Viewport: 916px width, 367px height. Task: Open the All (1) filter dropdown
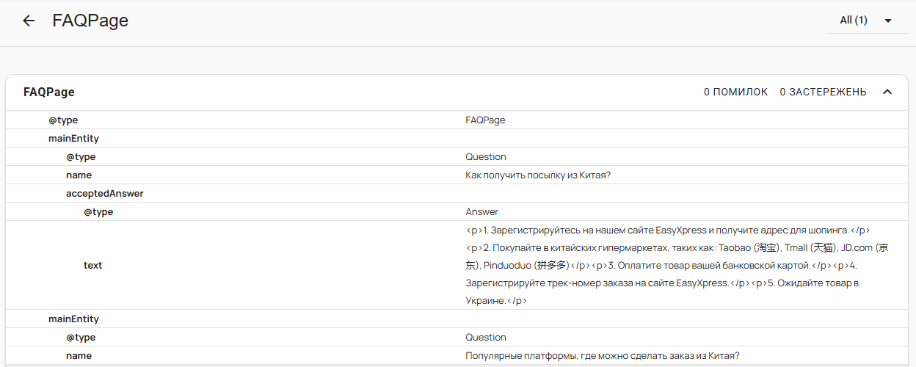tap(865, 21)
